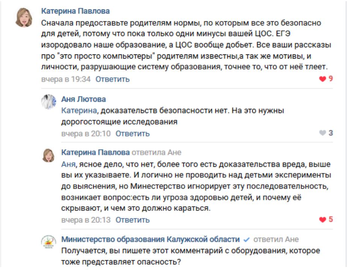347x270 pixels.
Task: Click the Катерина mention in Аня's reply
Action: [79, 110]
